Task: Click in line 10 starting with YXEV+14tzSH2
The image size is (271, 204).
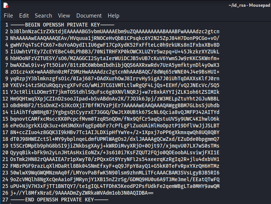Action: 112,85
